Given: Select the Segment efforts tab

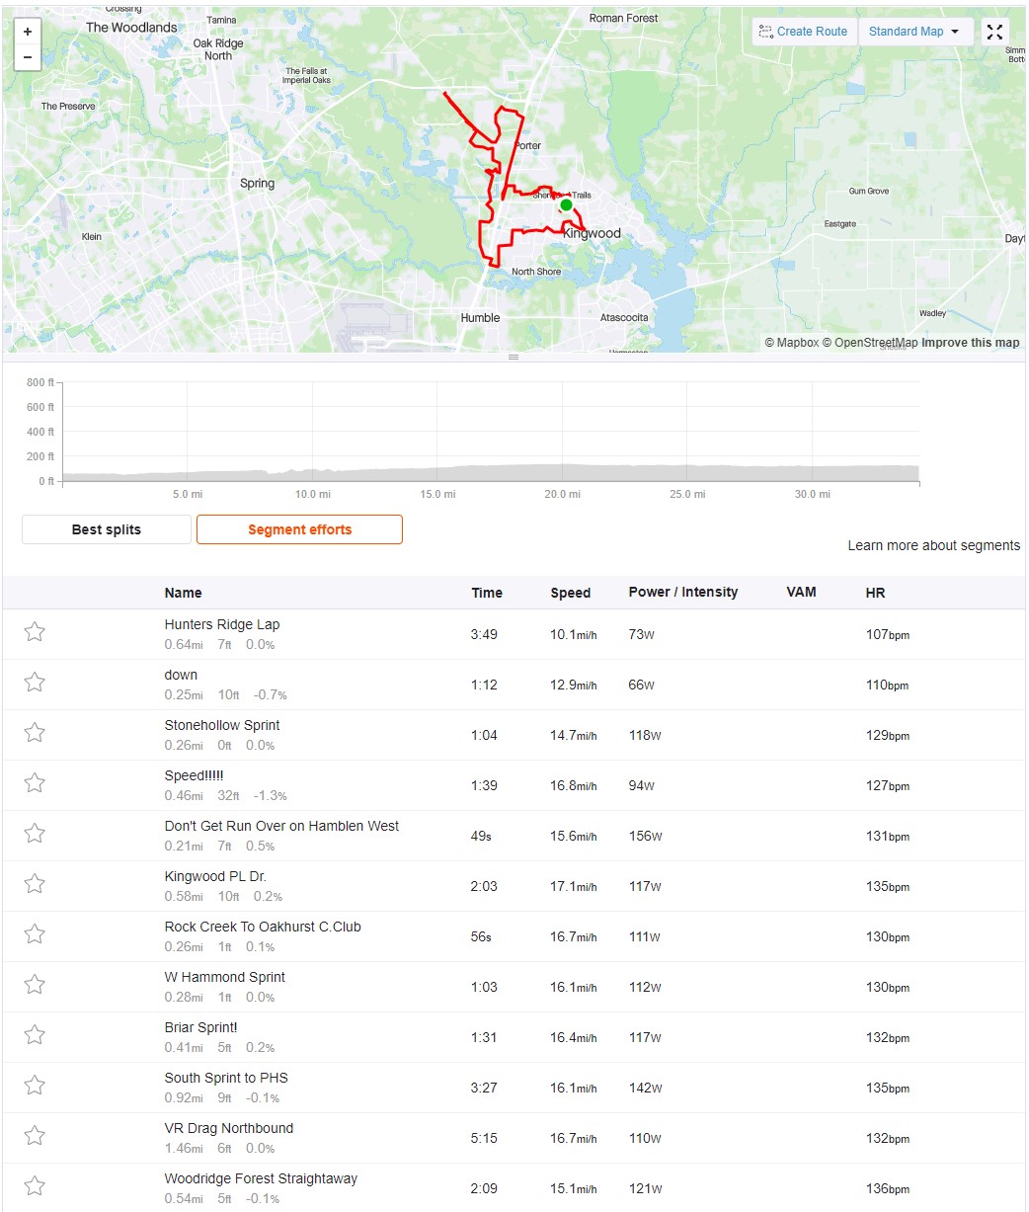Looking at the screenshot, I should [299, 529].
